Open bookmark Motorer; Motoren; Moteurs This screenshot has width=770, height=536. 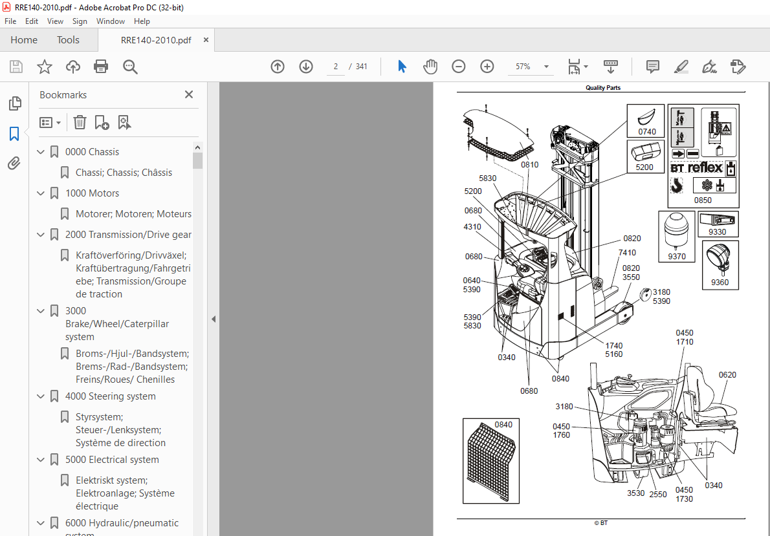pyautogui.click(x=133, y=214)
